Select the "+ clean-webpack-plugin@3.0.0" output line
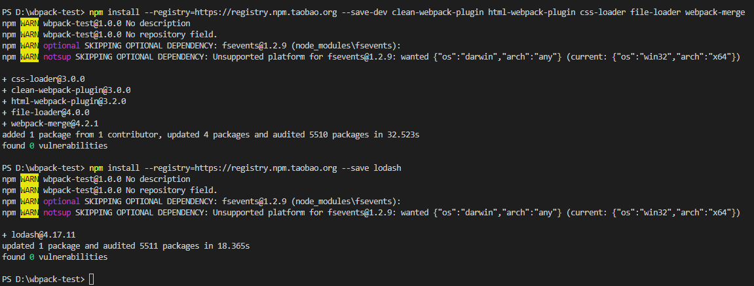The height and width of the screenshot is (286, 754). [x=66, y=90]
